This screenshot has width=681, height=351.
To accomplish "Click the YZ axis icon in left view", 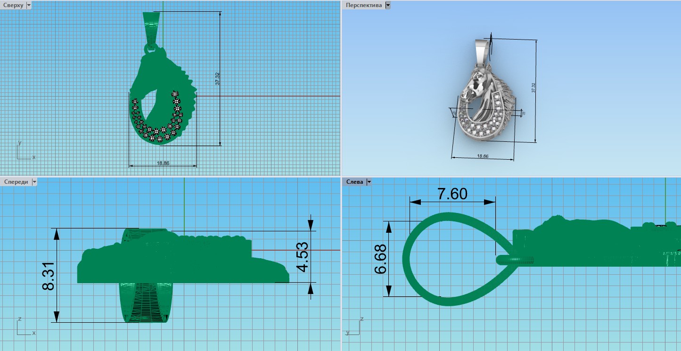I will 358,327.
